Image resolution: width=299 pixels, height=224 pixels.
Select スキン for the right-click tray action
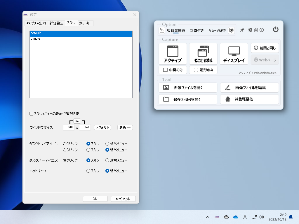88,150
